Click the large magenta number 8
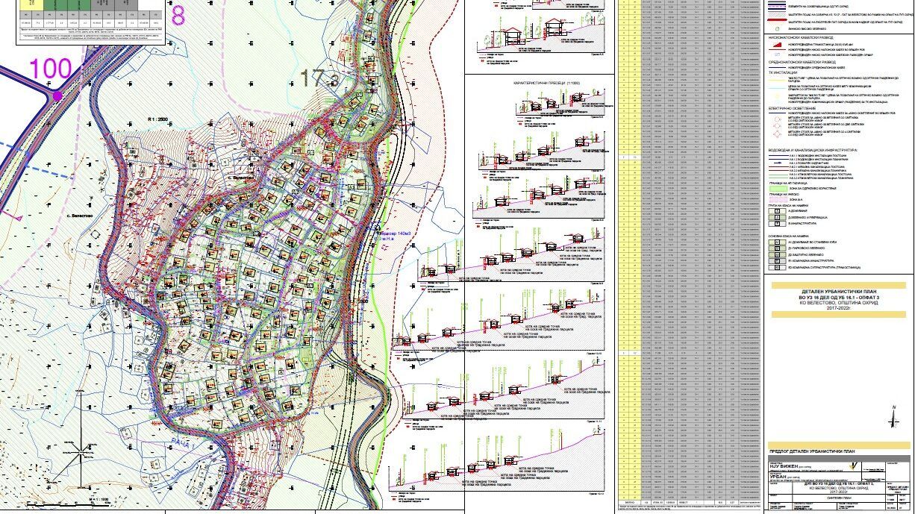915x514 pixels. (178, 15)
